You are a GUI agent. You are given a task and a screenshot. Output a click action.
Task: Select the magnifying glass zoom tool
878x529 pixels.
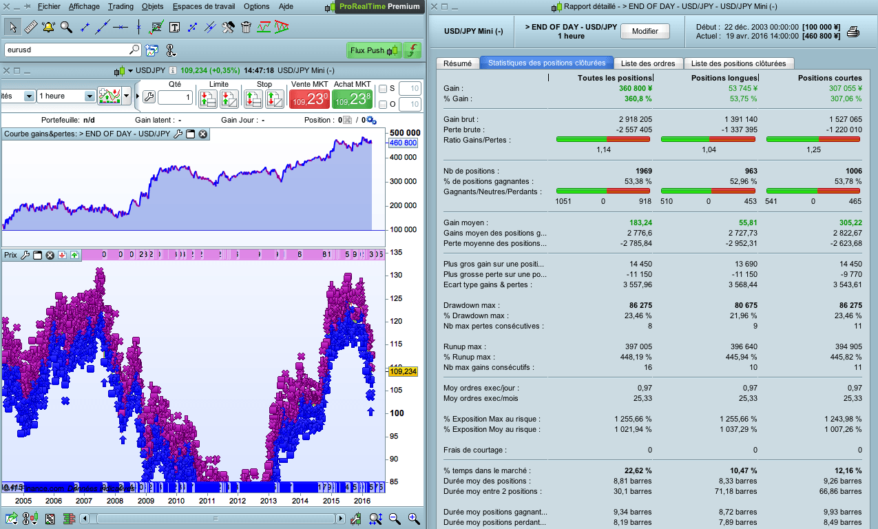click(66, 28)
